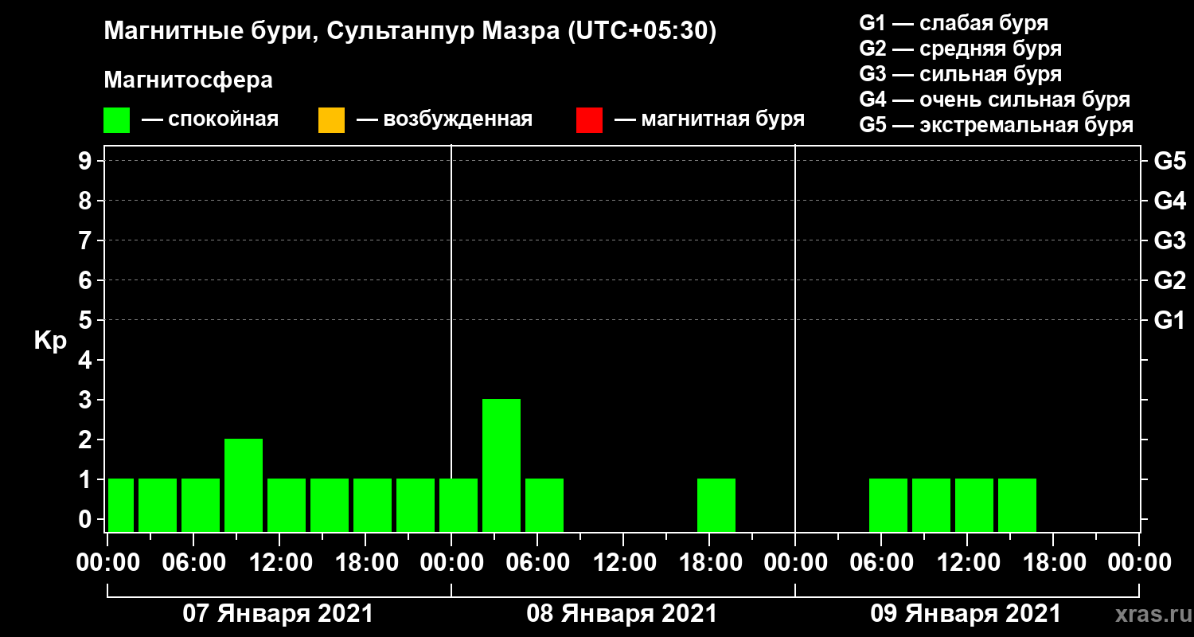This screenshot has height=637, width=1194.
Task: Click the red 'магнитная буря' legend swatch
Action: [x=589, y=120]
